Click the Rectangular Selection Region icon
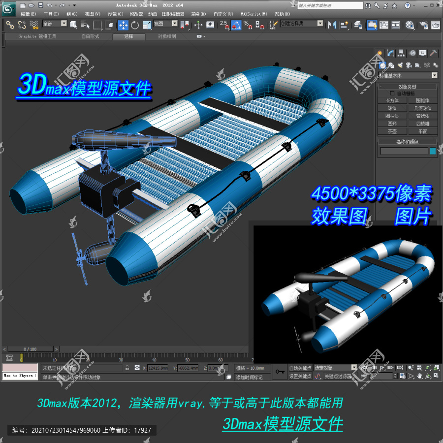 tap(97, 25)
